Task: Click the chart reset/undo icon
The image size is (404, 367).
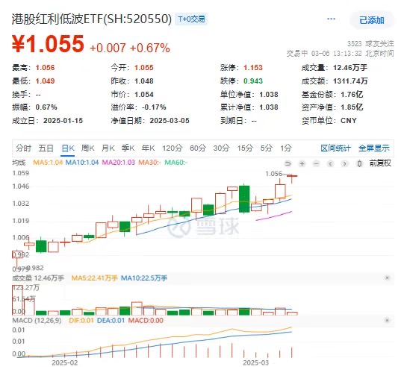Action: 288,163
